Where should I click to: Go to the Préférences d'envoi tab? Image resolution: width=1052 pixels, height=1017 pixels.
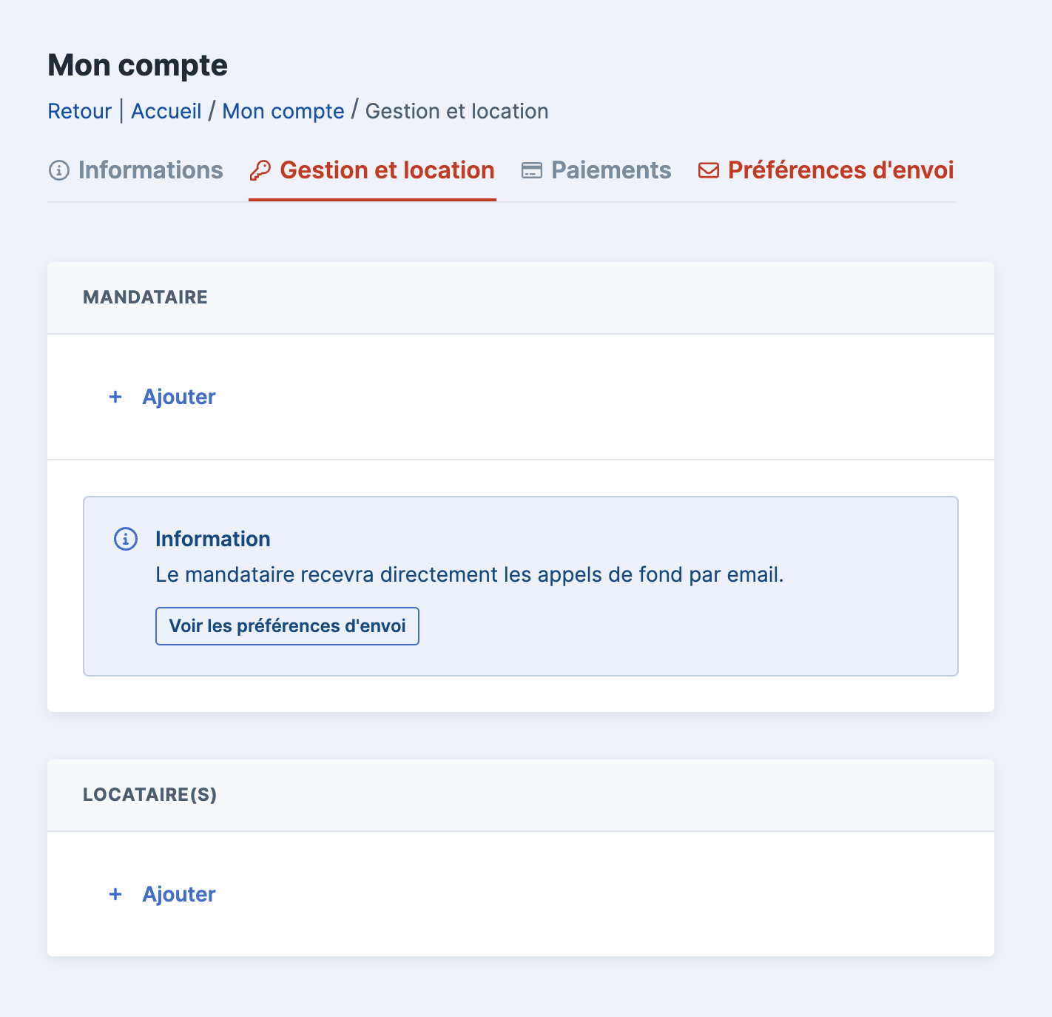(840, 171)
